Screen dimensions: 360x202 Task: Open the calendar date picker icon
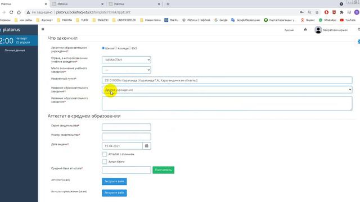(147, 146)
